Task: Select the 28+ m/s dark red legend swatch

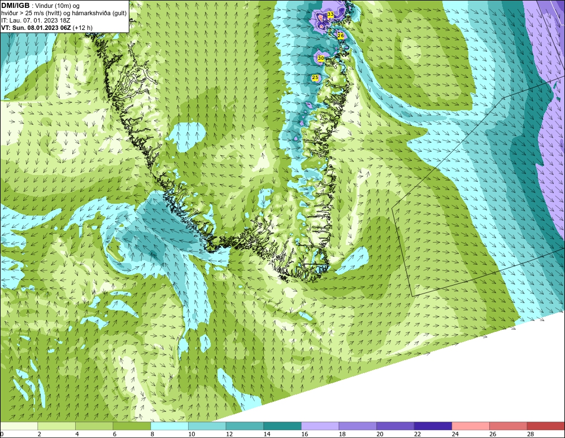Action: point(546,426)
